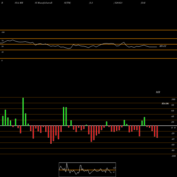Click the MR axis label -60
The image size is (177, 177).
point(173,145)
